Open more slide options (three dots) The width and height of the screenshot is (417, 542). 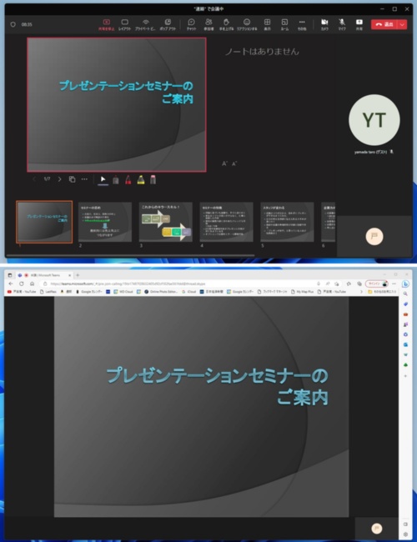click(84, 179)
